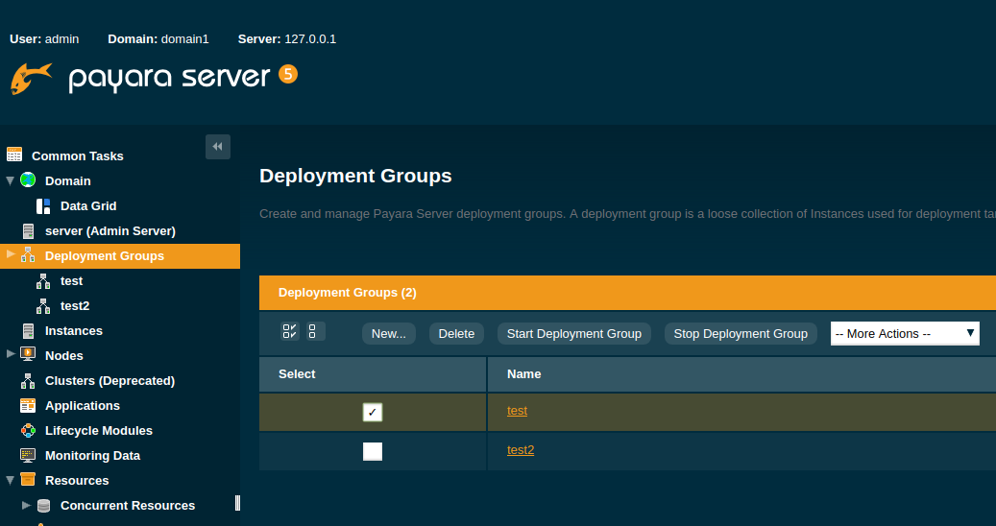Expand the Concurrent Resources node

tap(26, 505)
